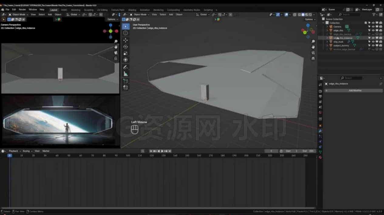This screenshot has width=384, height=215.
Task: Hide Camera in viewport via eye icon
Action: click(373, 27)
